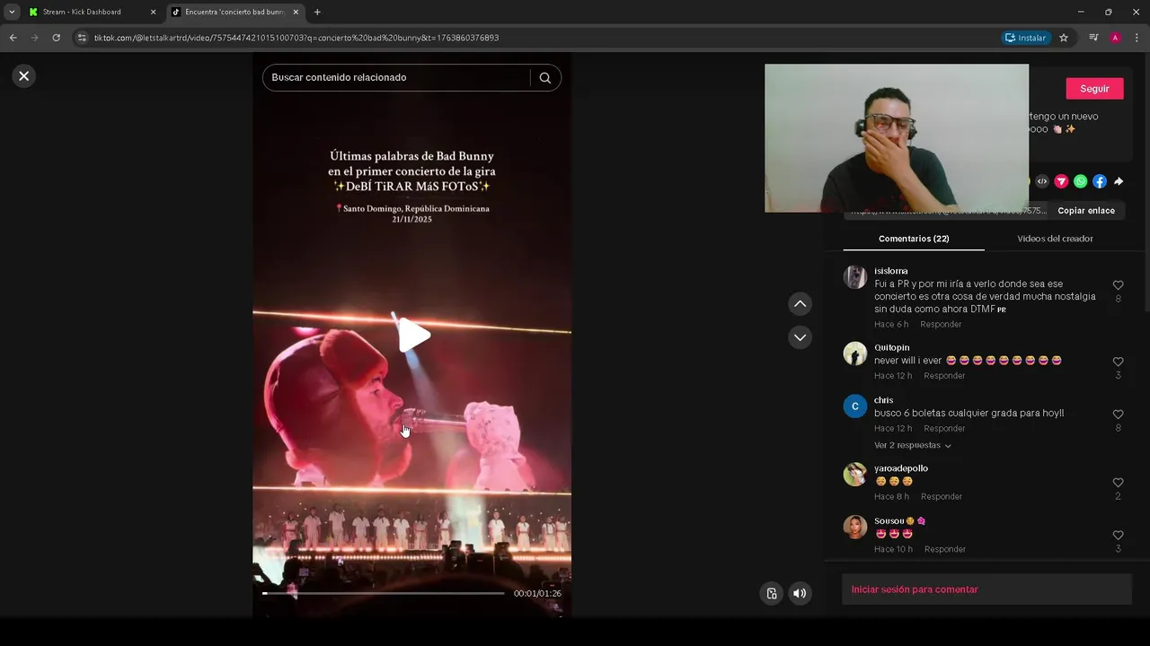Switch to Comentarios (22) tab

click(914, 239)
